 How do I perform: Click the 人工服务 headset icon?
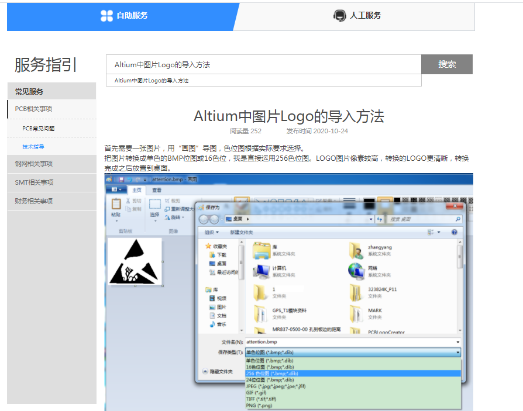339,16
